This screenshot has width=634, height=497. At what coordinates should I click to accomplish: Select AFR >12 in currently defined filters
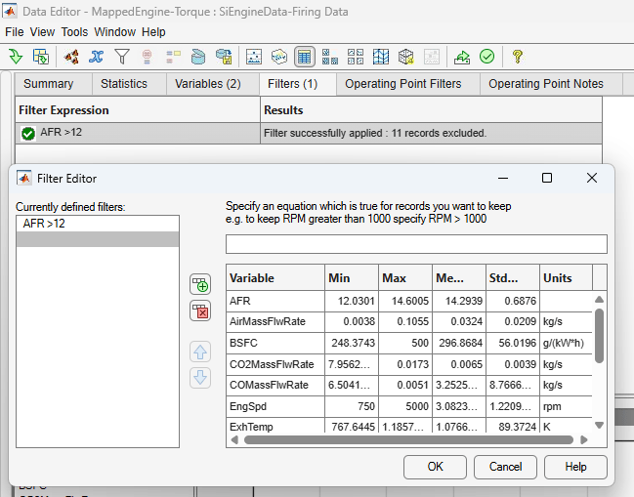point(98,224)
